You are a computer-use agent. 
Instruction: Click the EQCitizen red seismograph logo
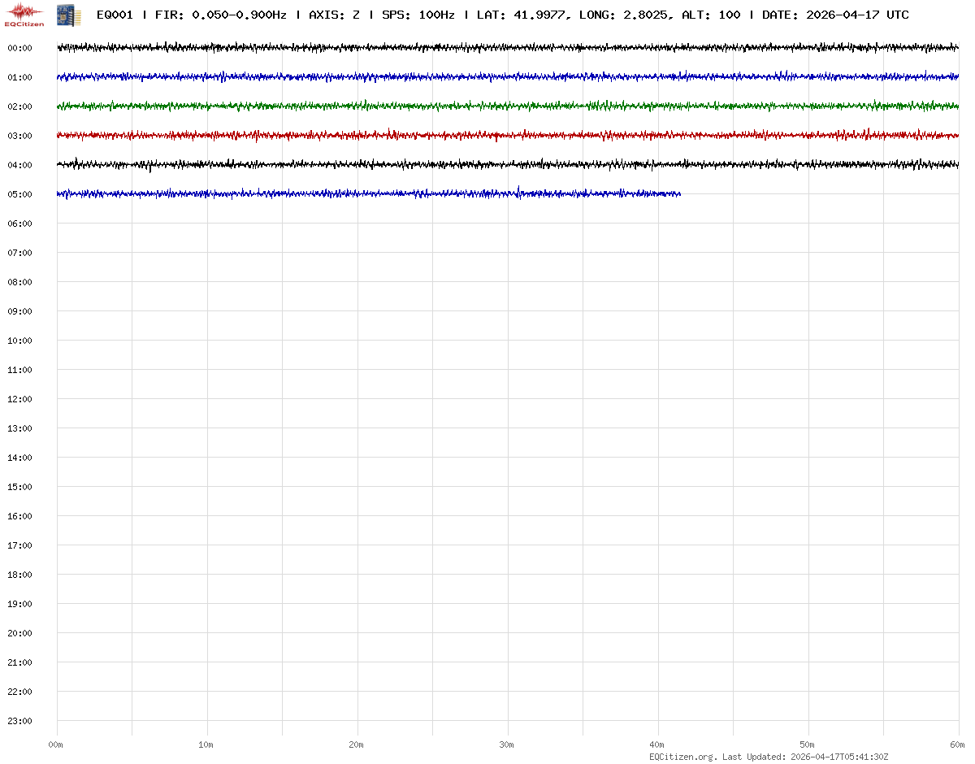[26, 14]
